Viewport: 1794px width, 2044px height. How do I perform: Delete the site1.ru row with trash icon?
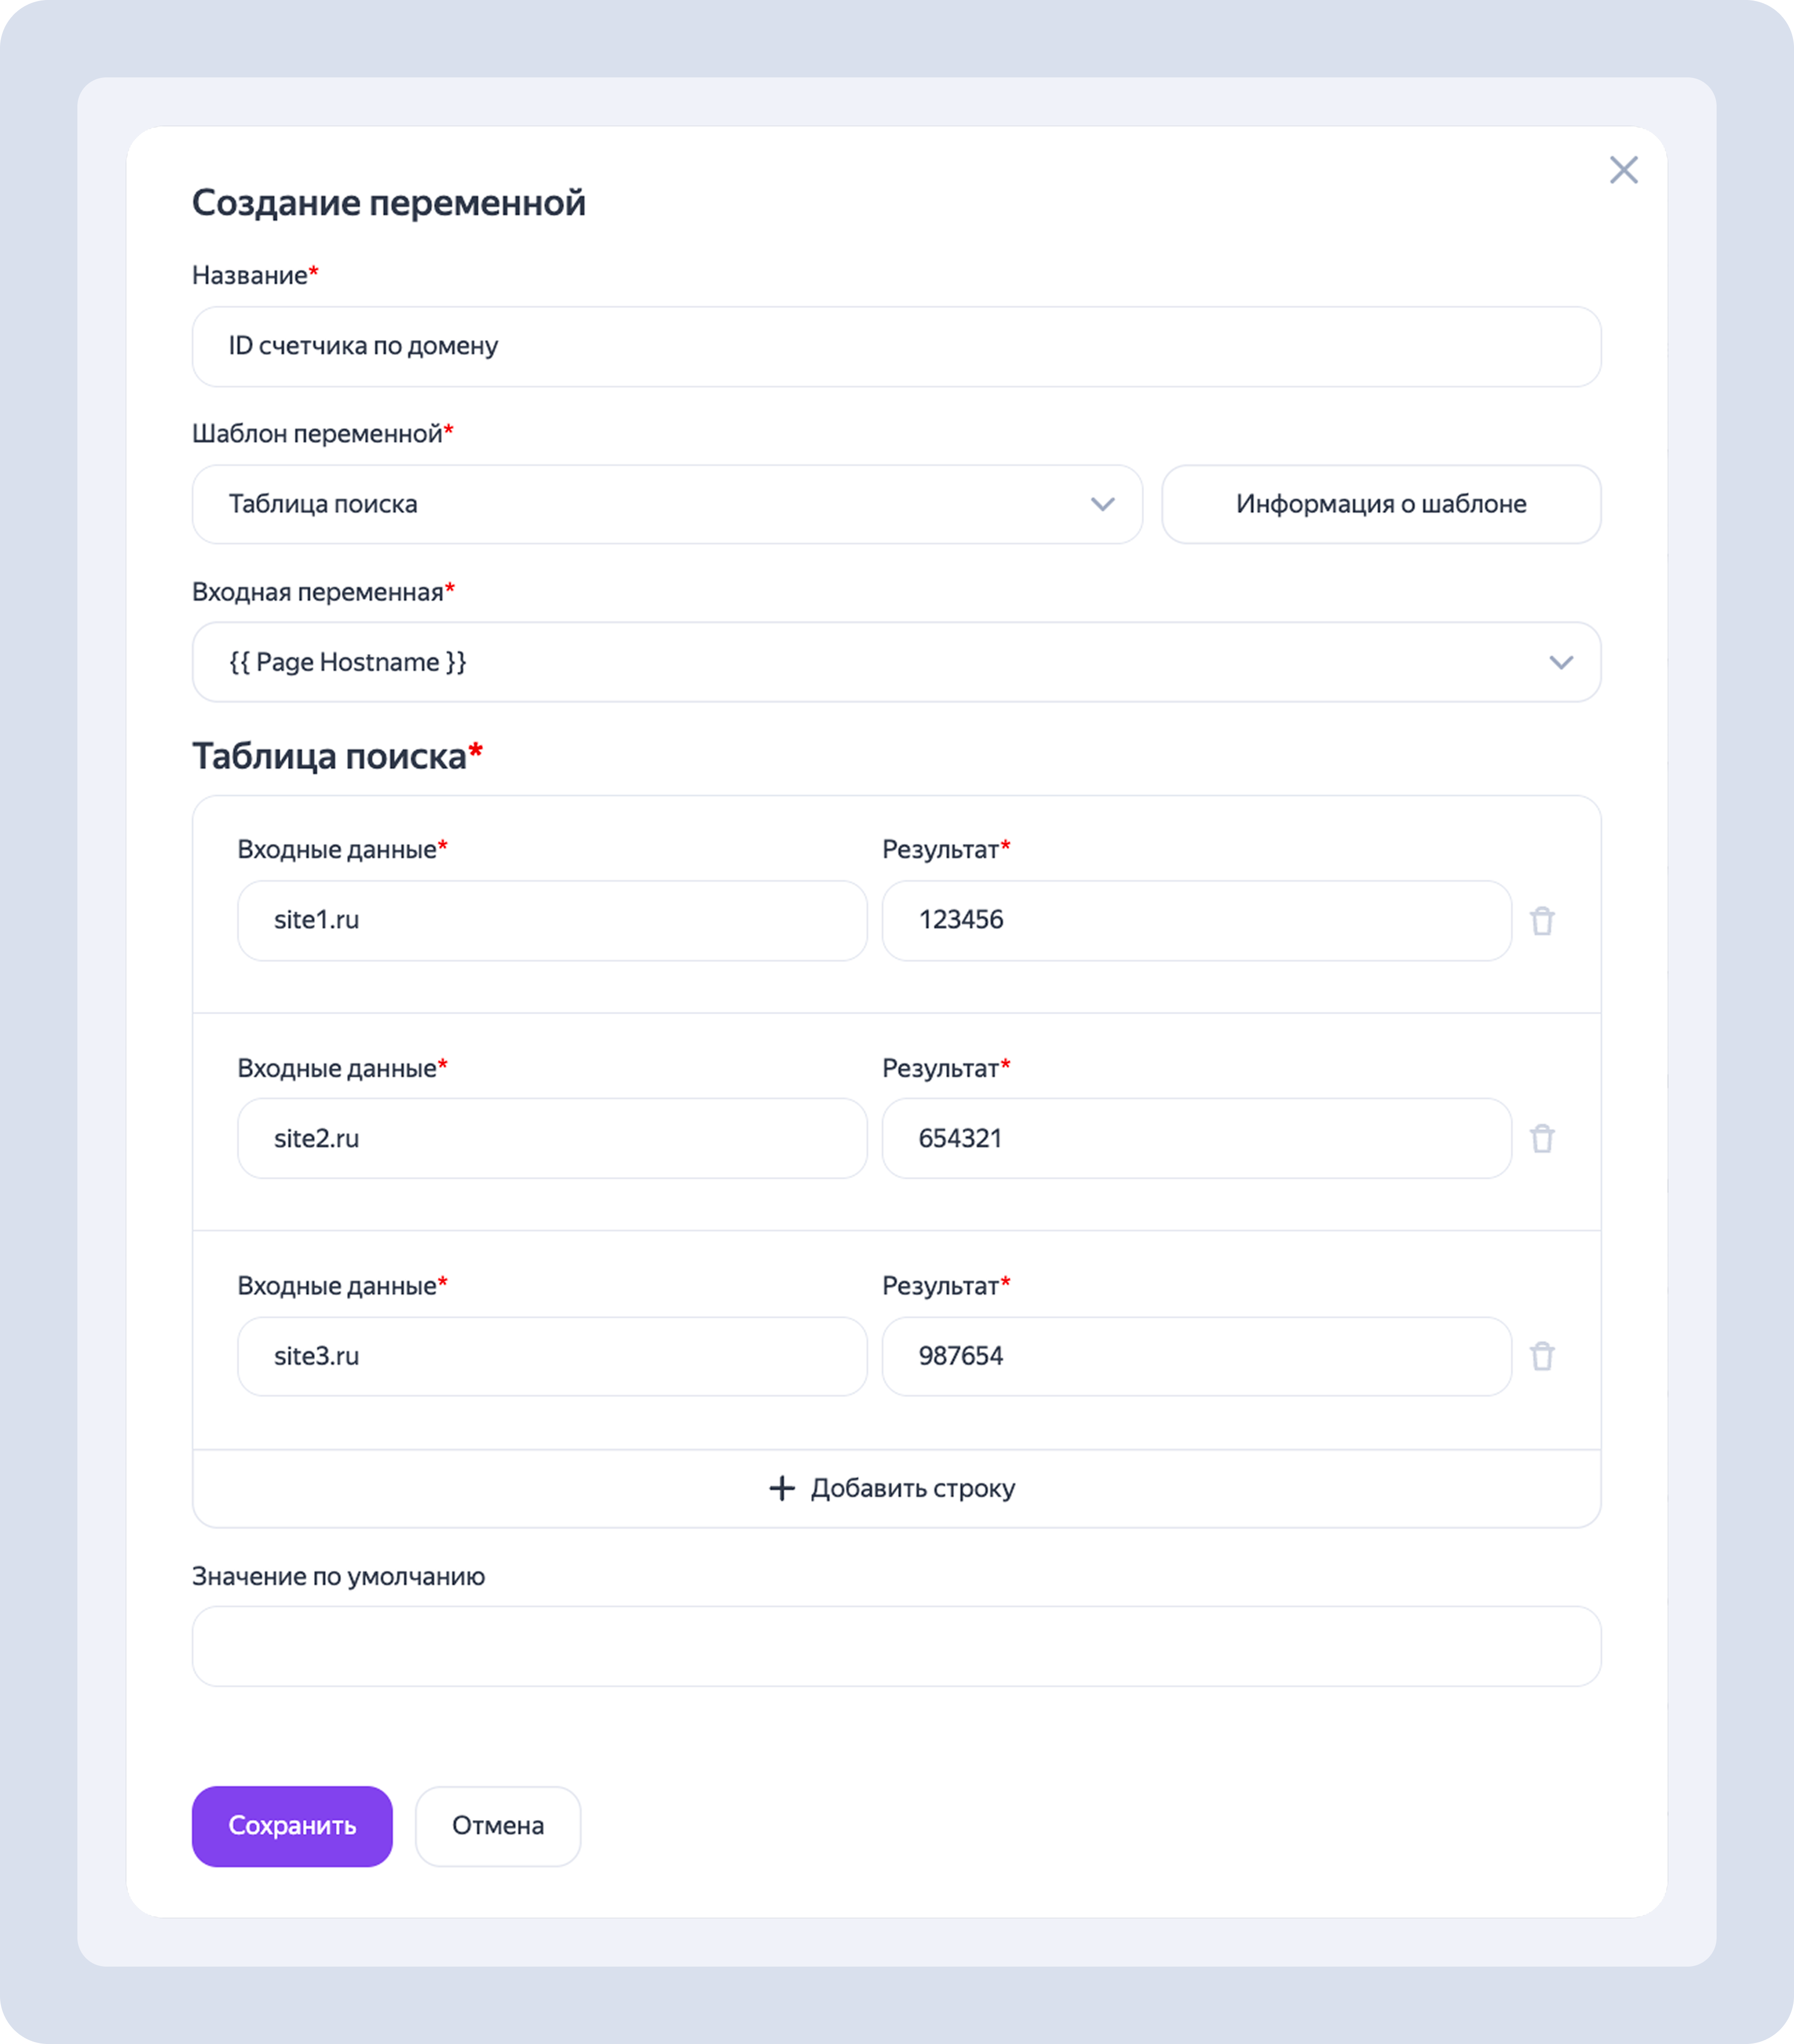coord(1542,921)
